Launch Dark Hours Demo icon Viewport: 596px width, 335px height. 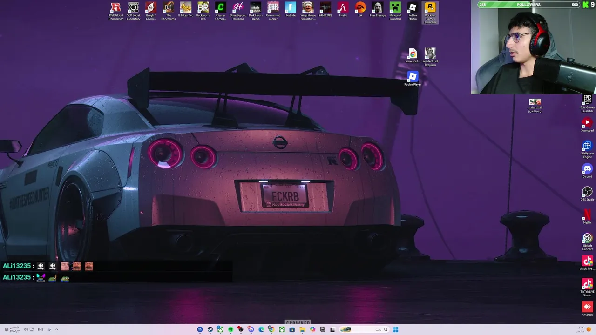tap(256, 11)
